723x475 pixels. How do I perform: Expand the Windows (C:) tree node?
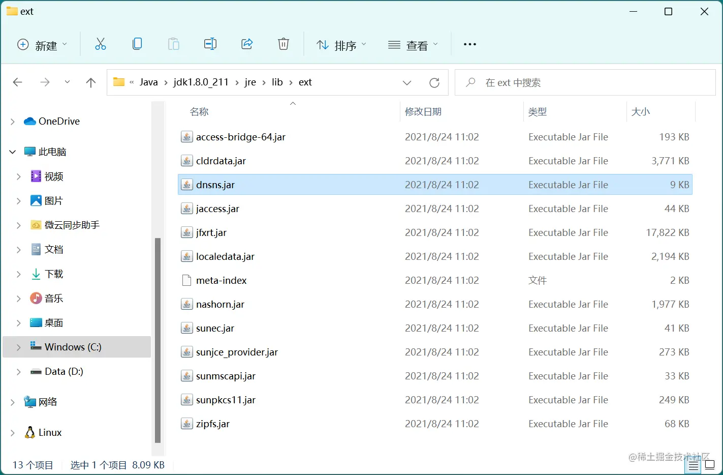click(x=19, y=347)
